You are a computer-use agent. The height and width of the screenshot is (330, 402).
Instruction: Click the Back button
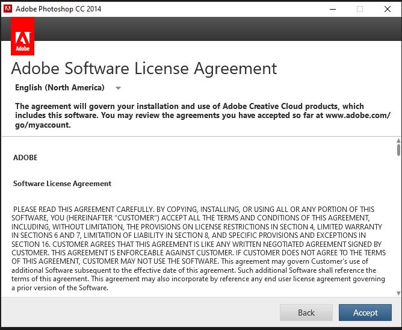(306, 313)
